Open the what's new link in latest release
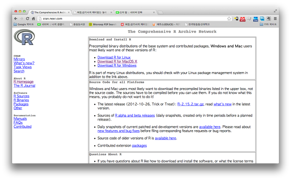The height and width of the screenshot is (180, 291). coord(223,104)
